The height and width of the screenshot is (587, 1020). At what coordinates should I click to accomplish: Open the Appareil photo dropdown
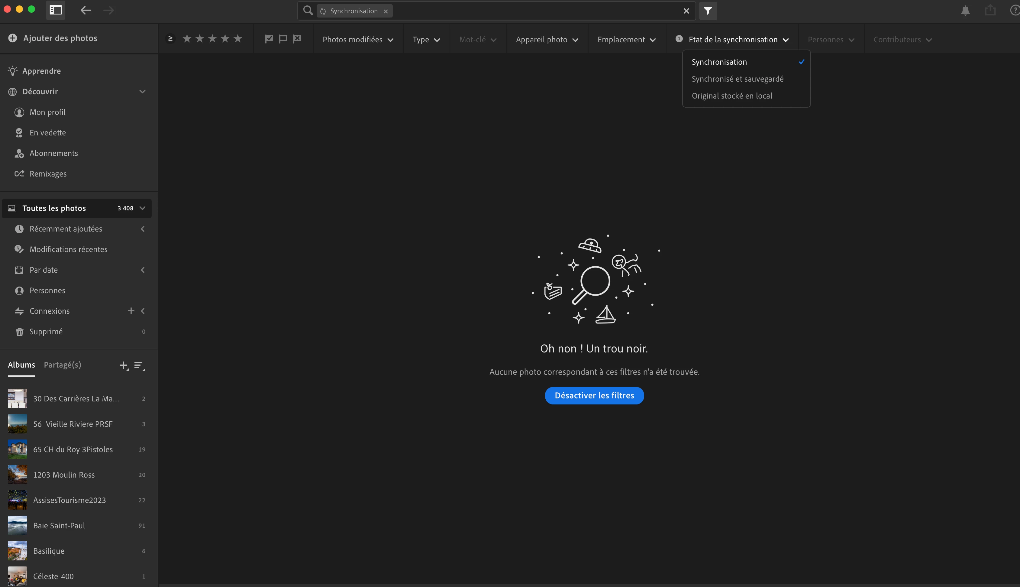tap(547, 40)
